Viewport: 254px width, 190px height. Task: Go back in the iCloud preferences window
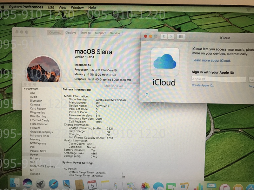164,37
